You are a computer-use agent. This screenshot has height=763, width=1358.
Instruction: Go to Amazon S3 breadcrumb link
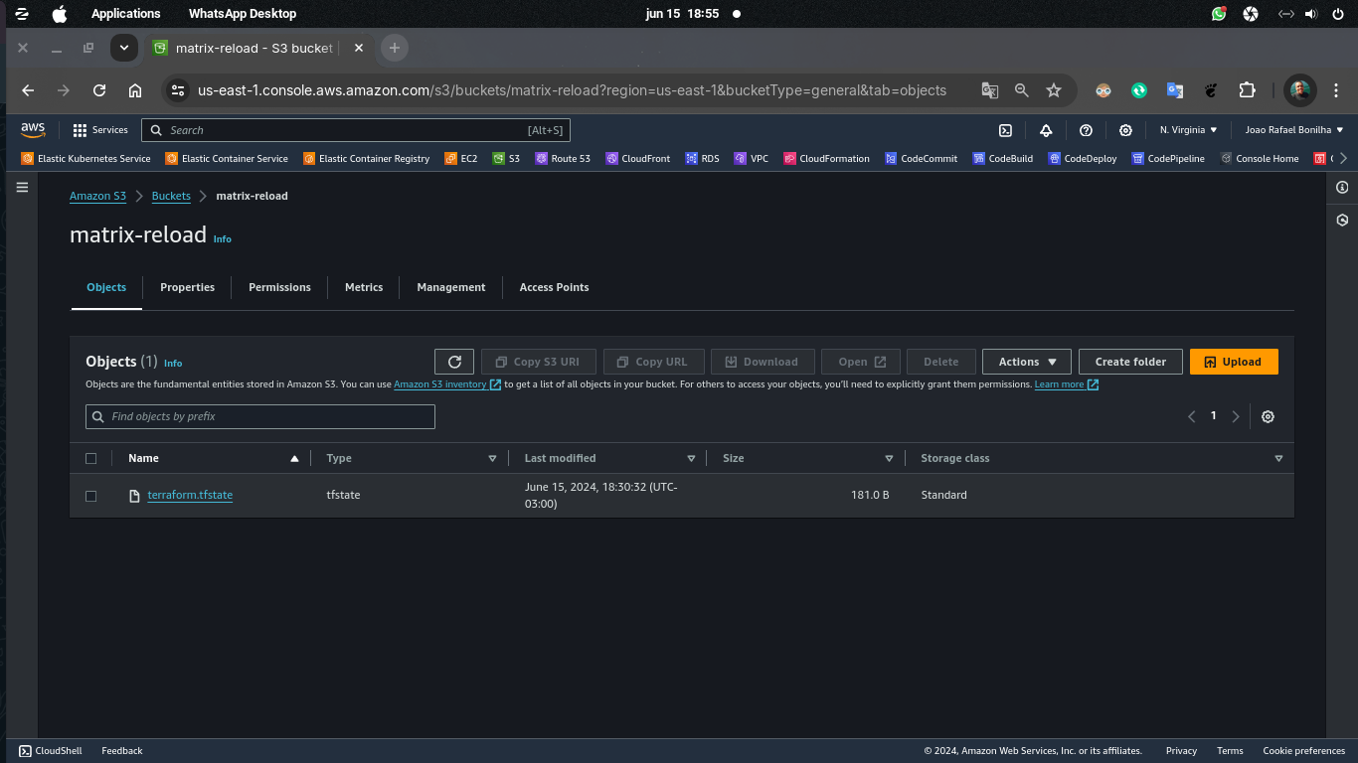(97, 196)
